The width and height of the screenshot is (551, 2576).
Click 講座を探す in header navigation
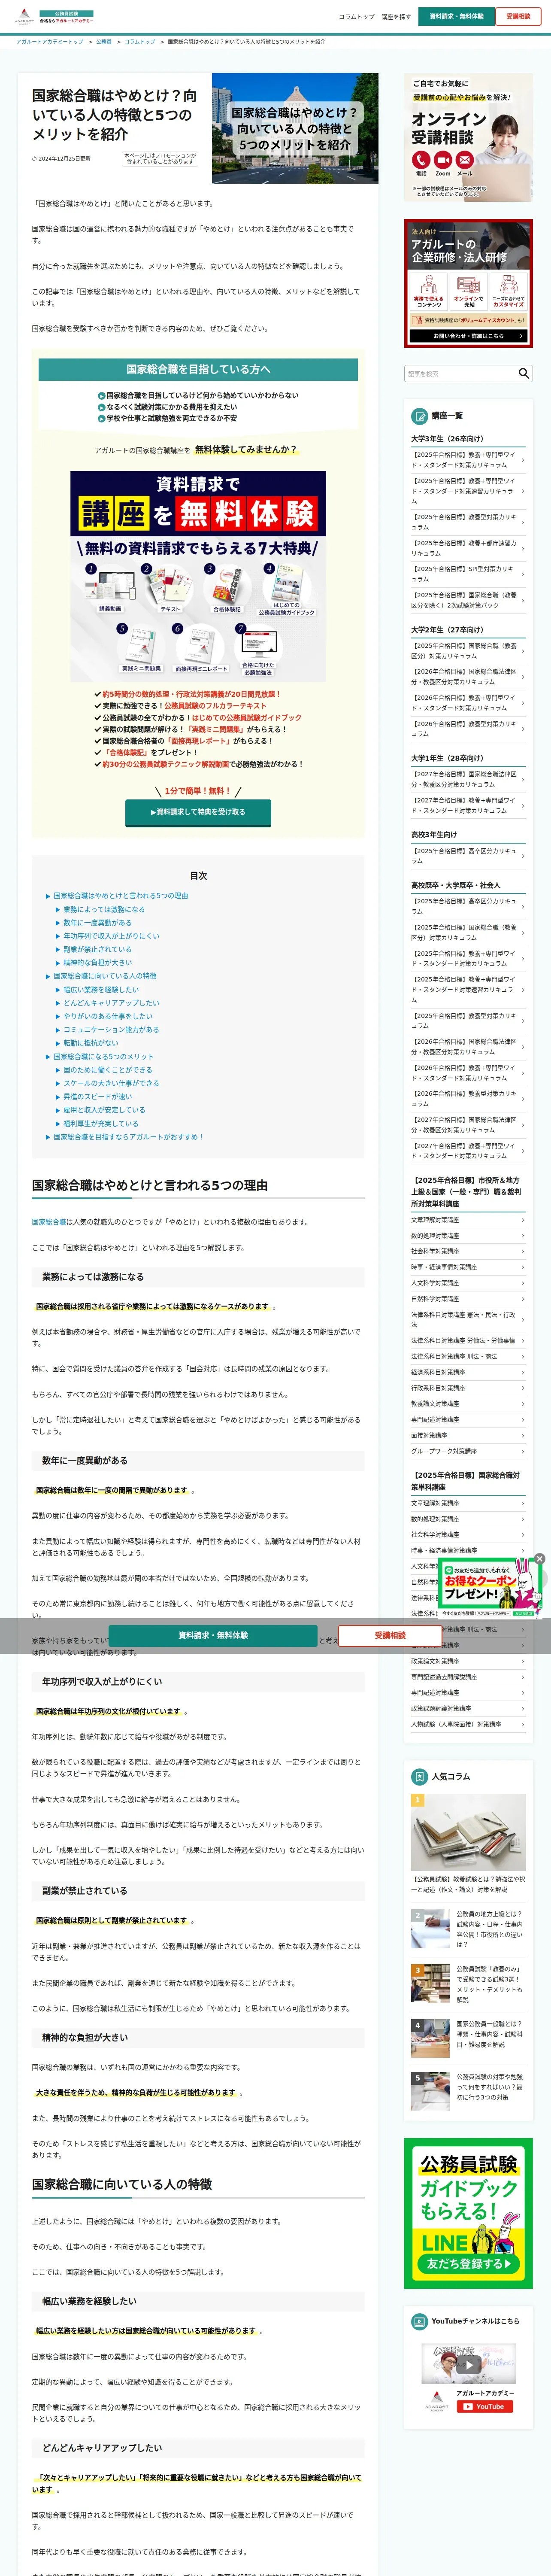396,17
